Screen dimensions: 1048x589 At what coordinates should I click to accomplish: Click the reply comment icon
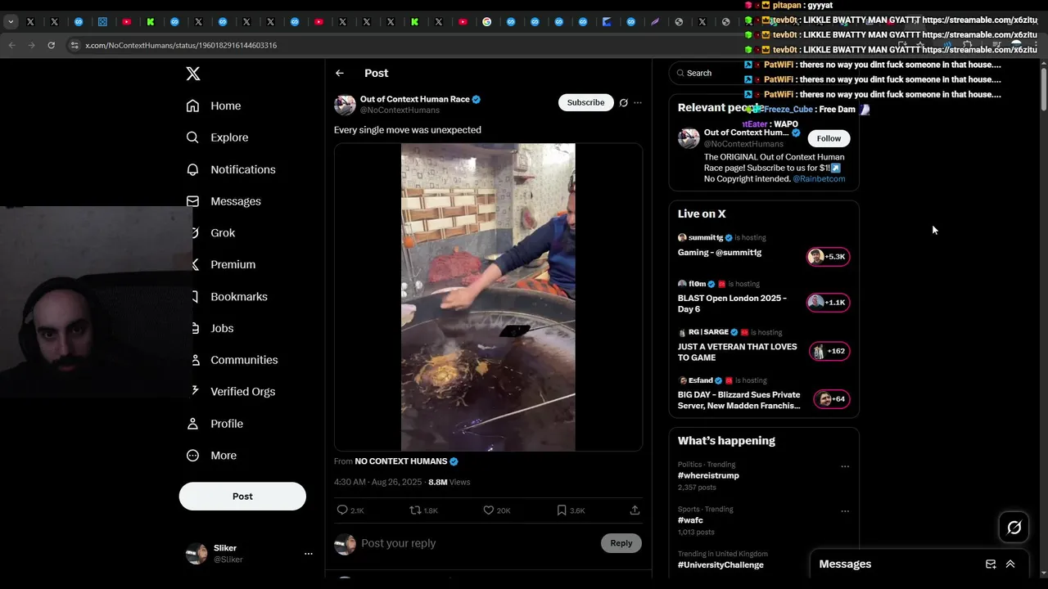point(342,510)
